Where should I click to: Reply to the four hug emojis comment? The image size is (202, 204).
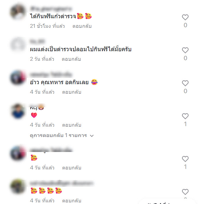click(72, 200)
